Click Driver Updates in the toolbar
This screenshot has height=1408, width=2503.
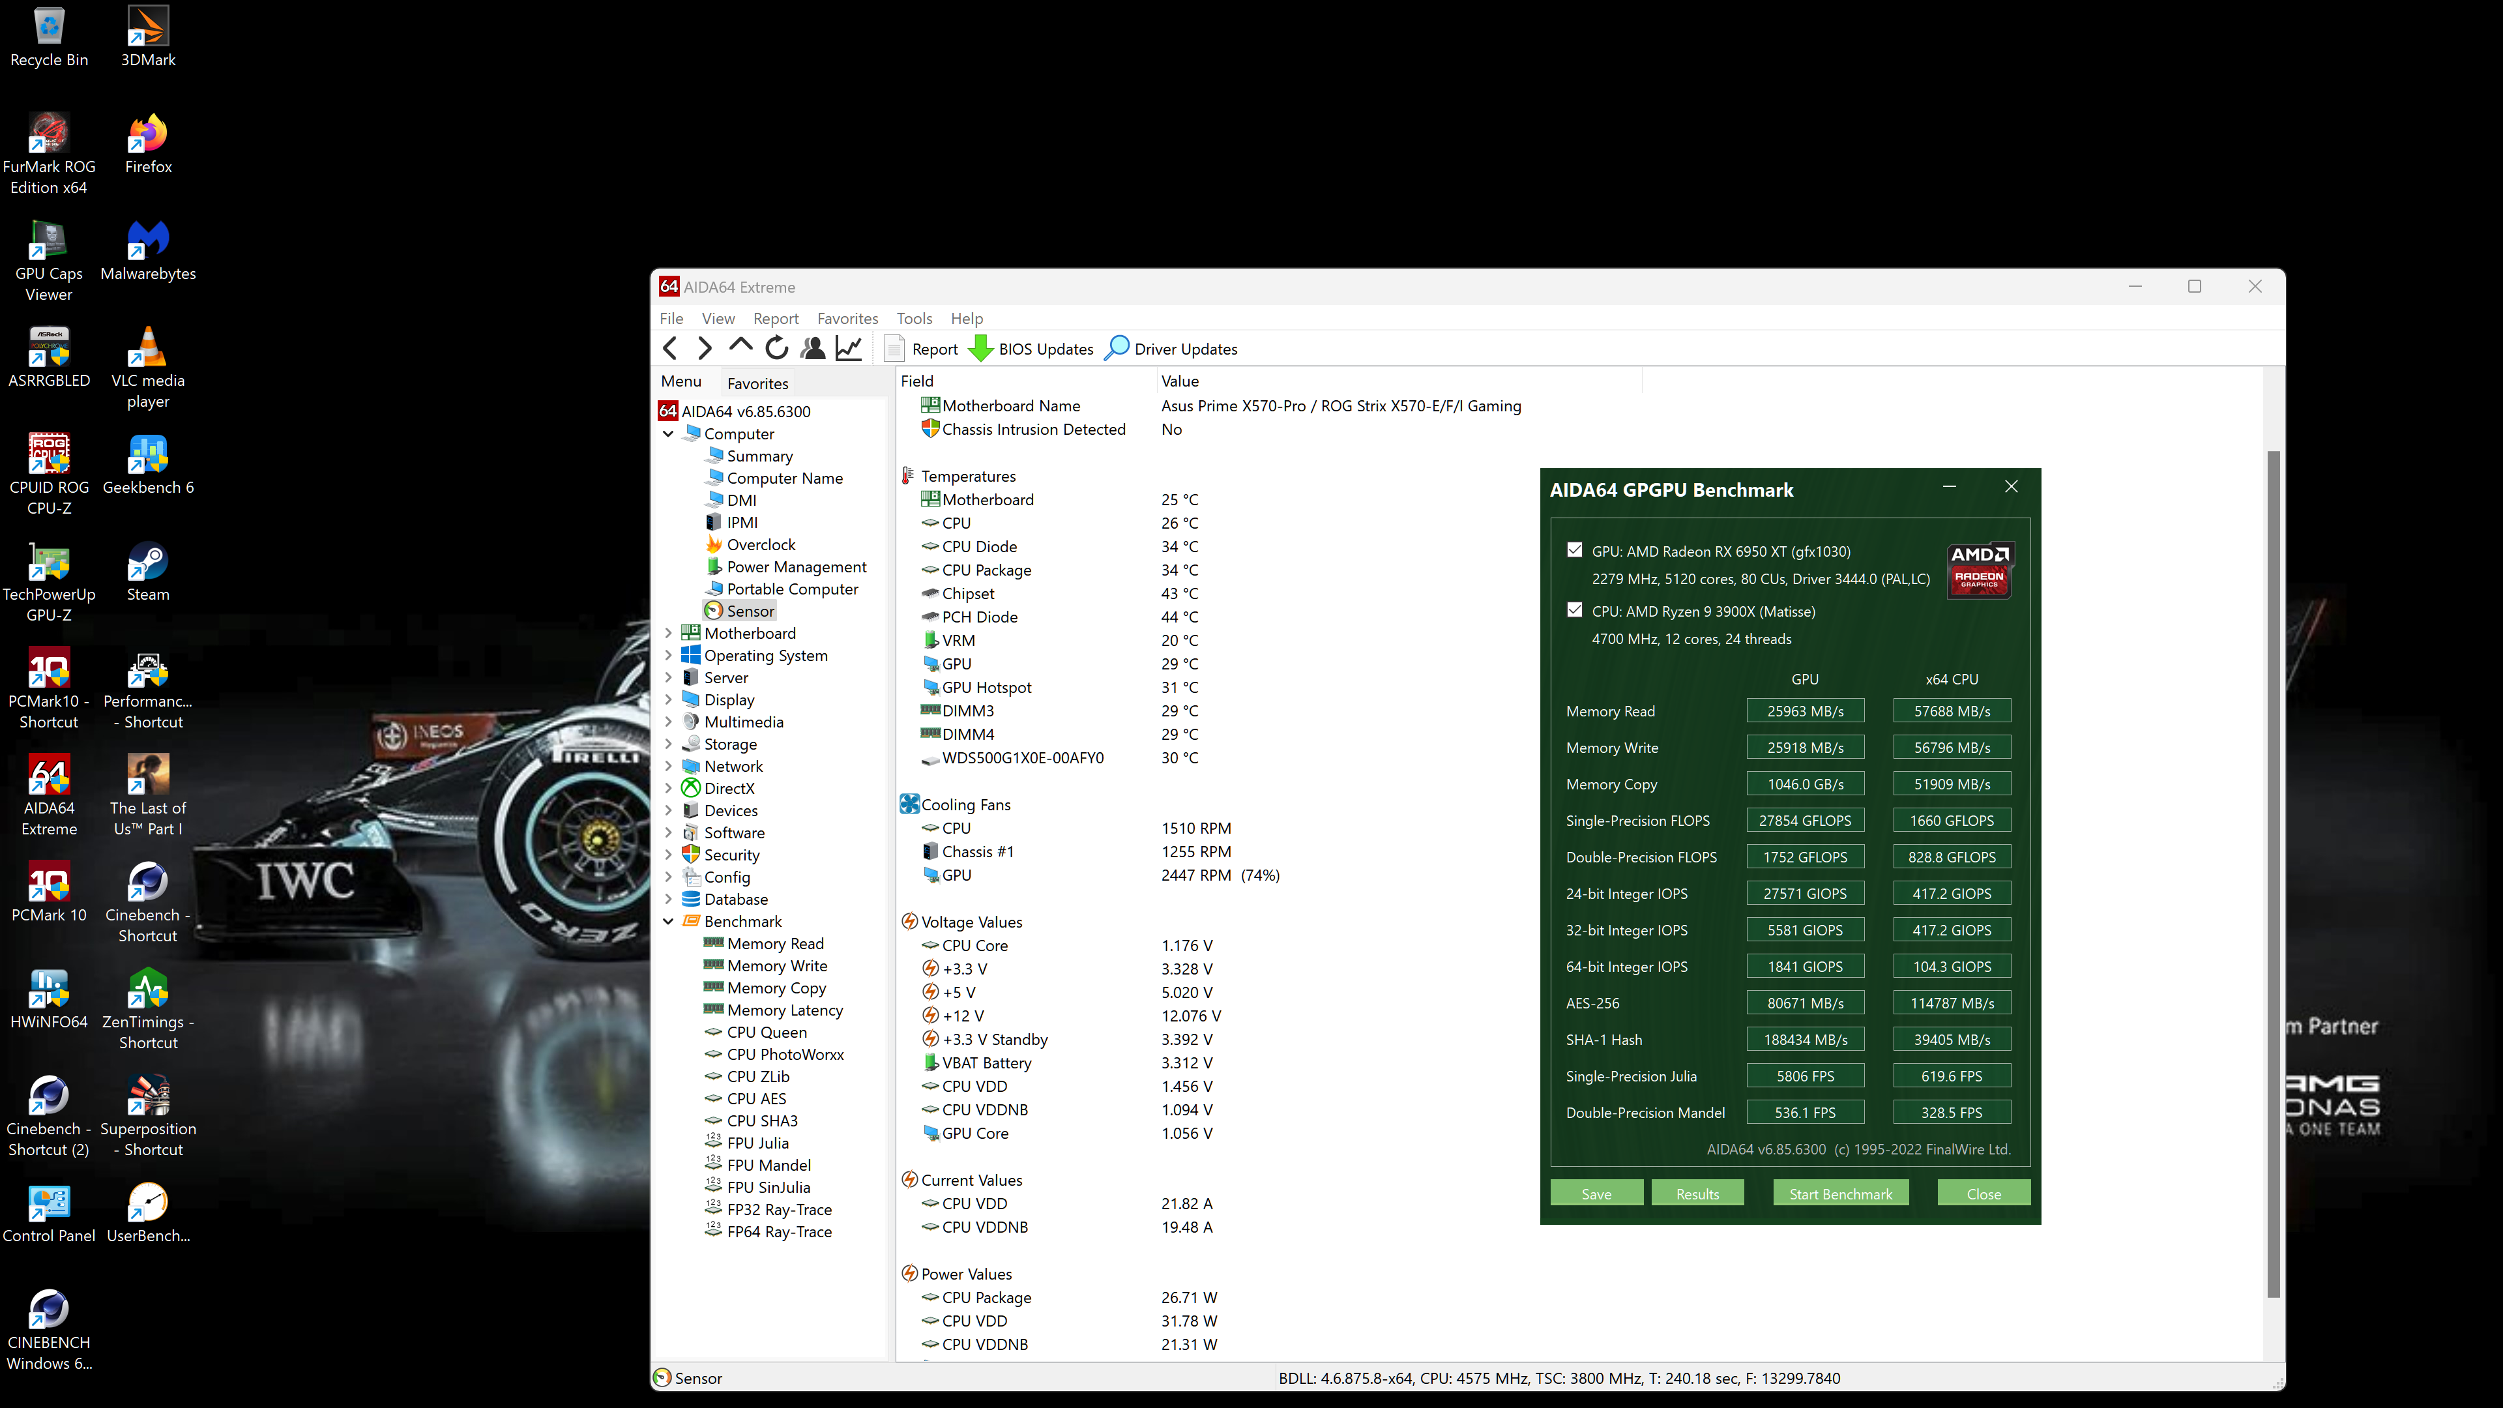click(1172, 349)
